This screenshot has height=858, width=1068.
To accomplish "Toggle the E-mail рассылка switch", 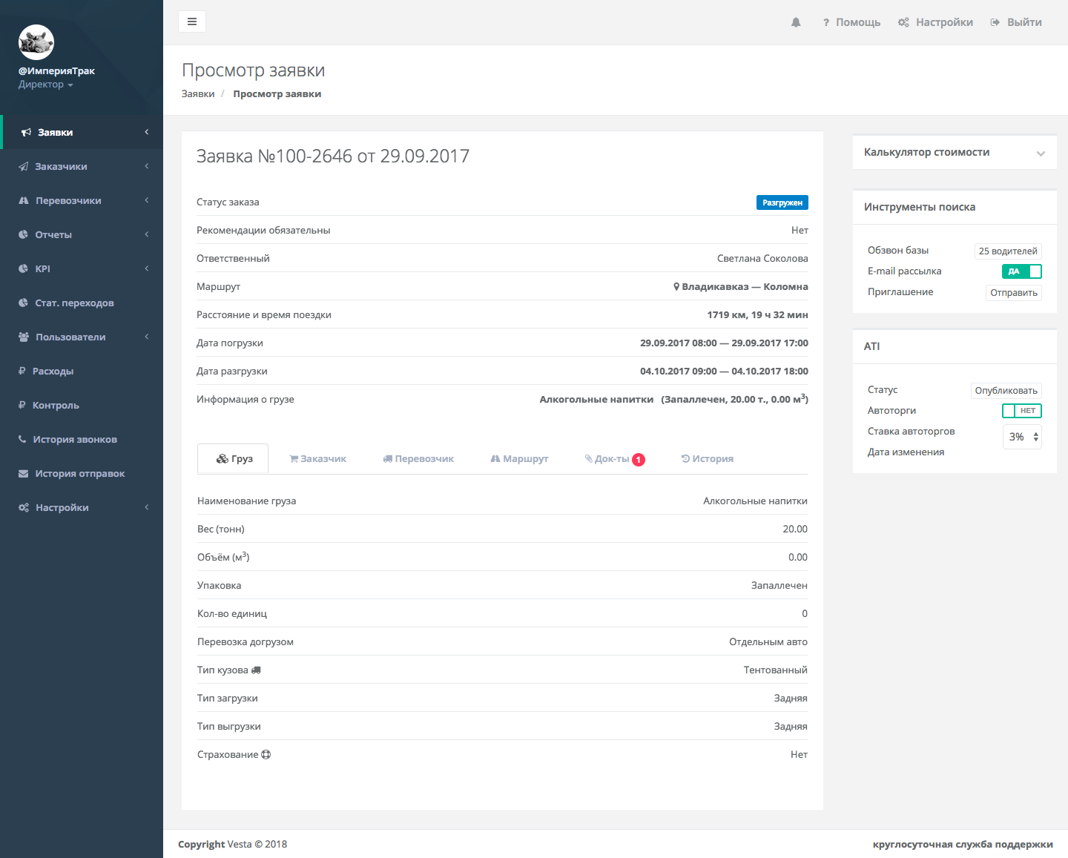I will (1021, 271).
